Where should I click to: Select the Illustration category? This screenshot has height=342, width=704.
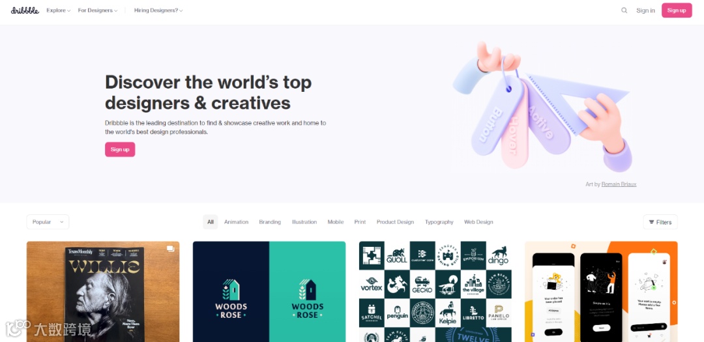[304, 221]
